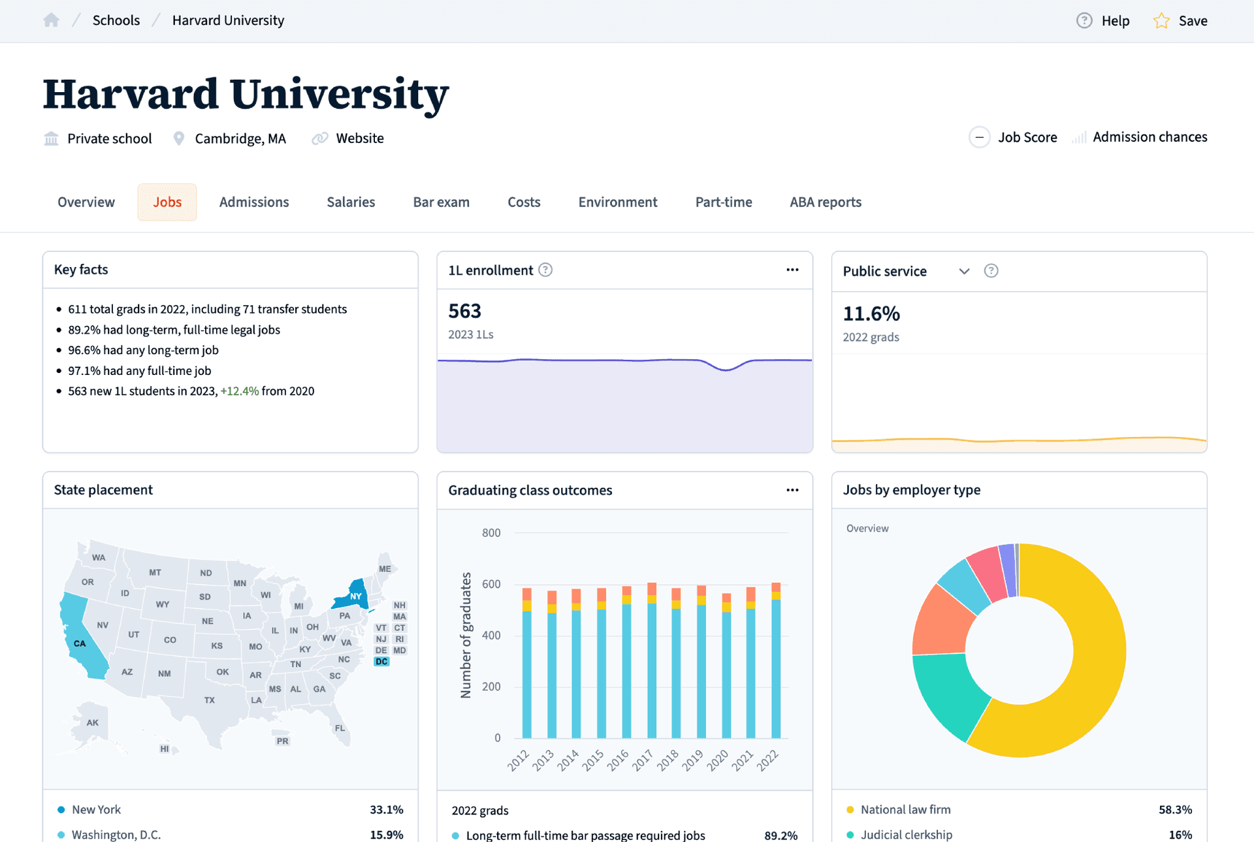Screen dimensions: 1254x842
Task: Expand the Public service dropdown chevron
Action: click(x=964, y=271)
